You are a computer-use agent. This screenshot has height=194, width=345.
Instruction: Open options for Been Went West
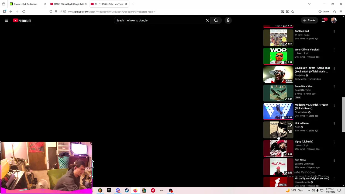coord(334,87)
